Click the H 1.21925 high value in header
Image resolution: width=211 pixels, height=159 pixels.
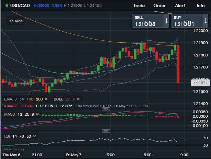(73, 6)
